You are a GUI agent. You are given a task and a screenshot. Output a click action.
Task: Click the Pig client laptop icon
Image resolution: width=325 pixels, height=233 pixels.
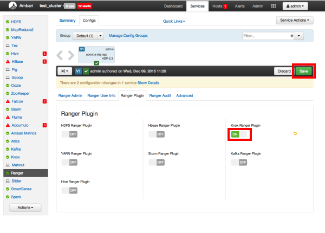(x=8, y=69)
